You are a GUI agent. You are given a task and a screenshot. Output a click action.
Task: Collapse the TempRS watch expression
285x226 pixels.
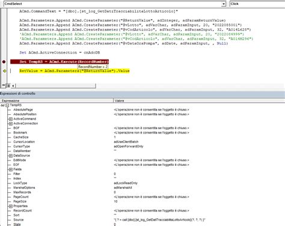tap(7, 105)
